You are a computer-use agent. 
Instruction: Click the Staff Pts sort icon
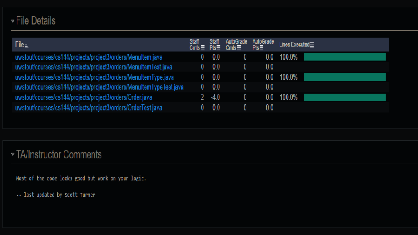point(219,48)
